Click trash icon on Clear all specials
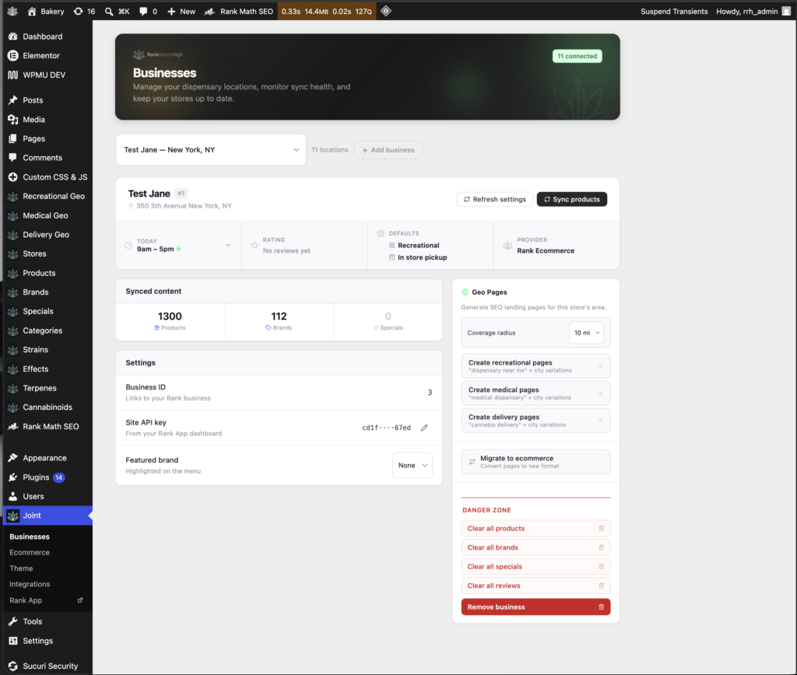 602,566
